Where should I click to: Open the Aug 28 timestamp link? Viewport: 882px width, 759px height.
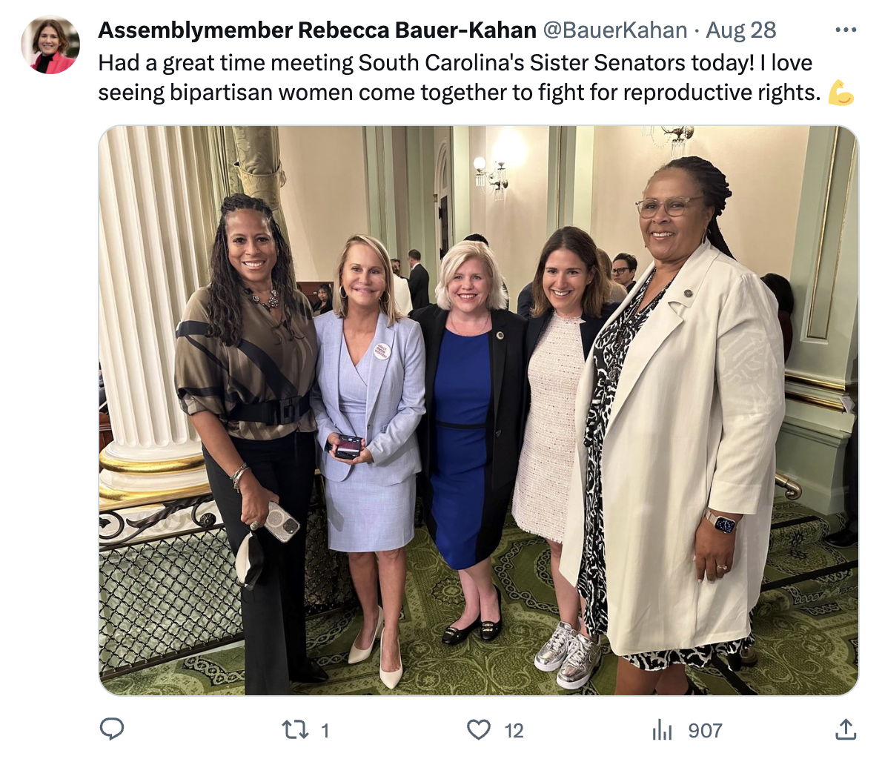click(741, 30)
